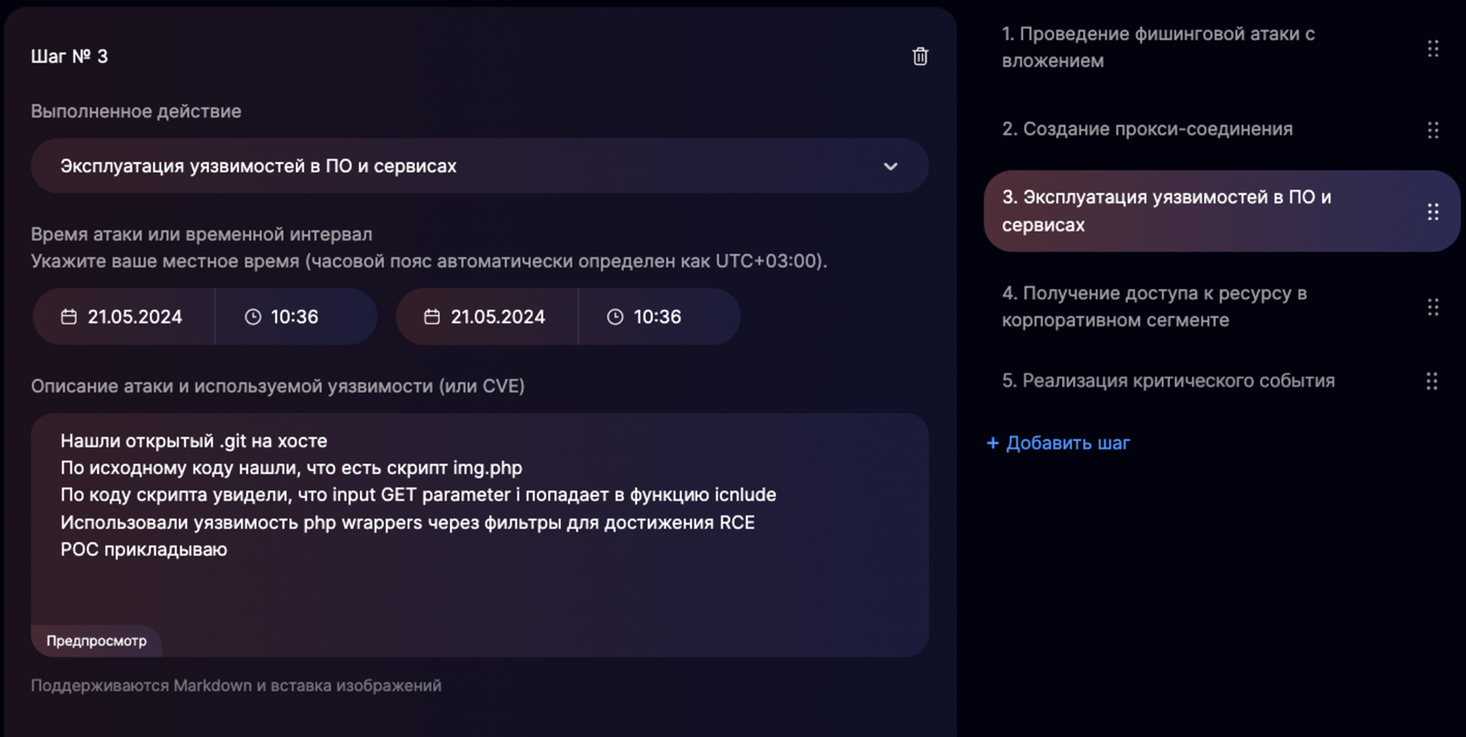Image resolution: width=1466 pixels, height=737 pixels.
Task: Click clock icon in the start time field
Action: pos(253,317)
